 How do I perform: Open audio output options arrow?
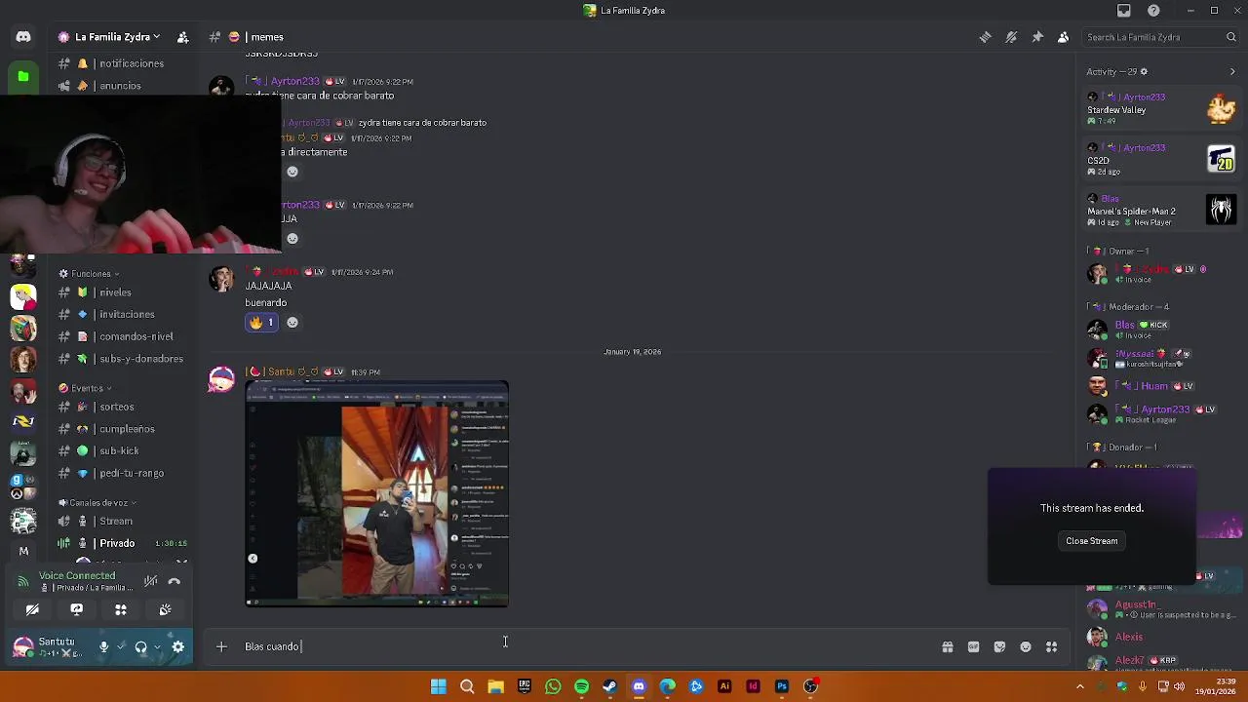pyautogui.click(x=157, y=646)
